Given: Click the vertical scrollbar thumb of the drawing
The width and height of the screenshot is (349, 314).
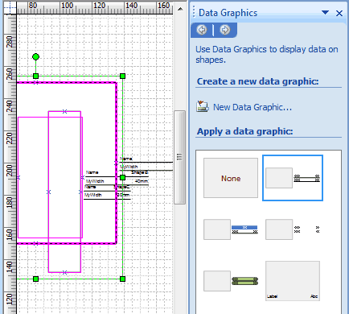Looking at the screenshot, I should point(179,157).
